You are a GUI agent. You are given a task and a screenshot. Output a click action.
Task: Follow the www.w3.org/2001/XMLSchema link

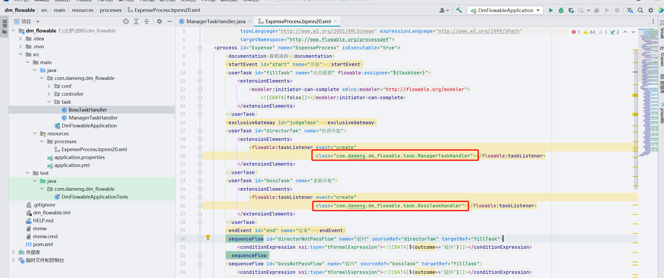(327, 31)
